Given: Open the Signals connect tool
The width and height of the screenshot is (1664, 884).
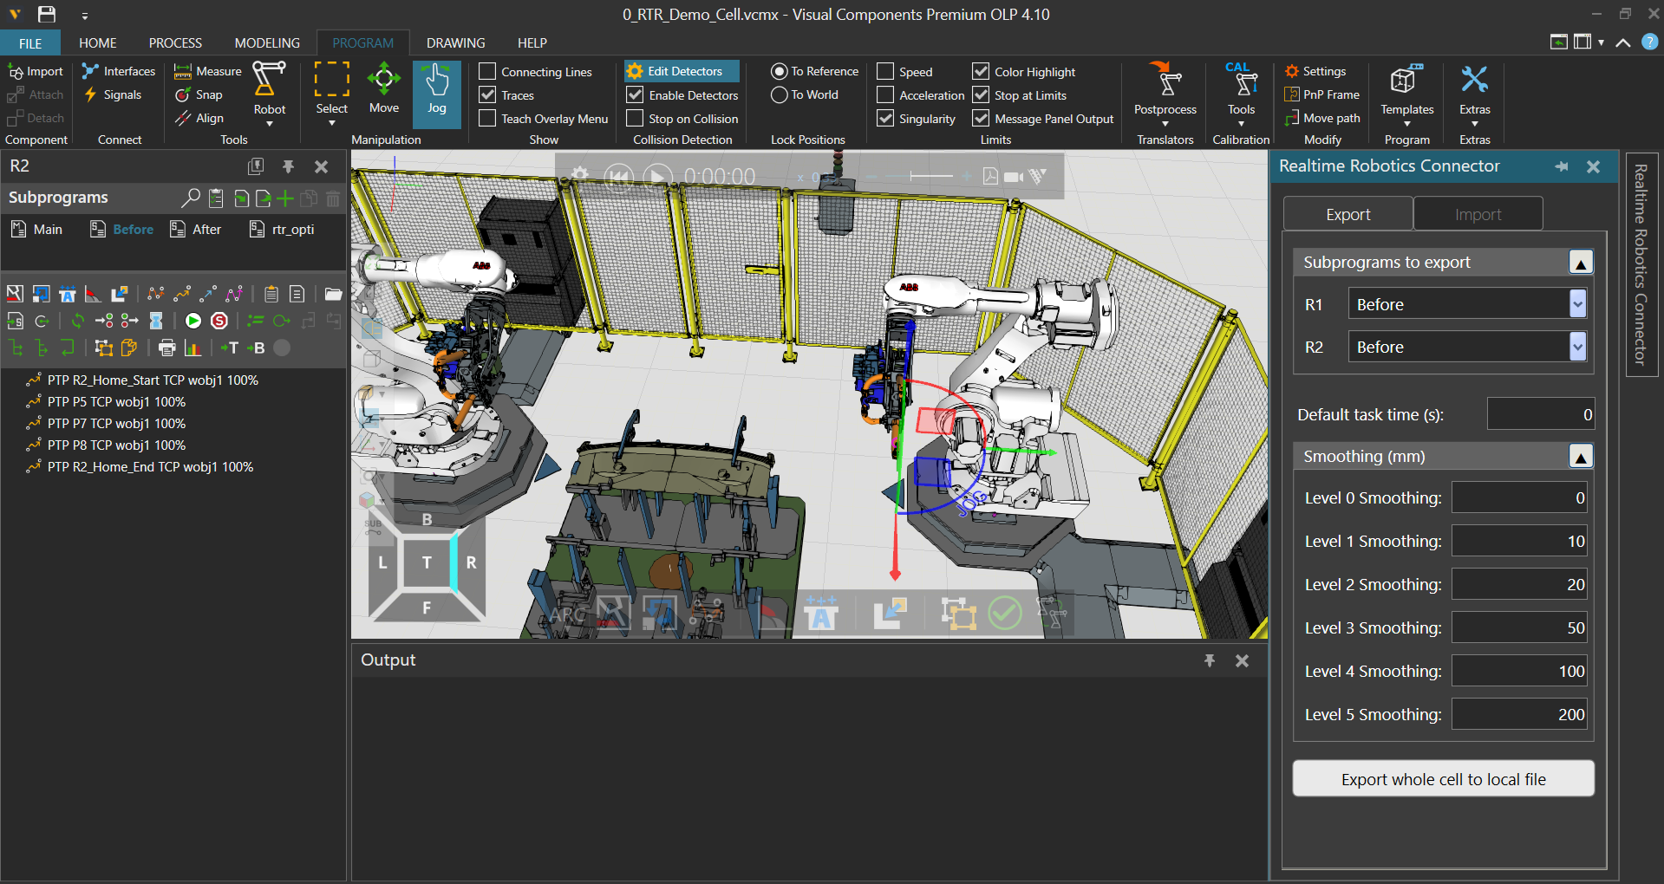Looking at the screenshot, I should [112, 94].
